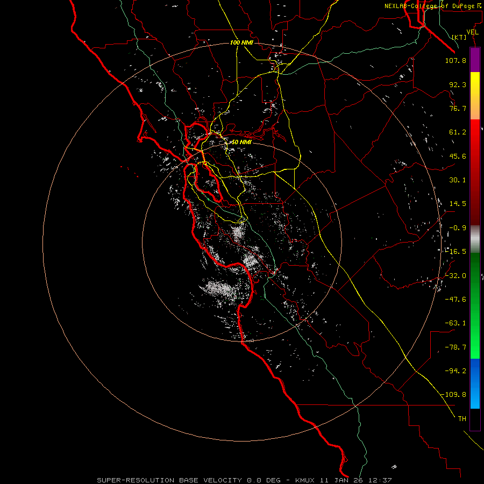Click the 107.8 scale value
484x484 pixels.
pos(455,60)
